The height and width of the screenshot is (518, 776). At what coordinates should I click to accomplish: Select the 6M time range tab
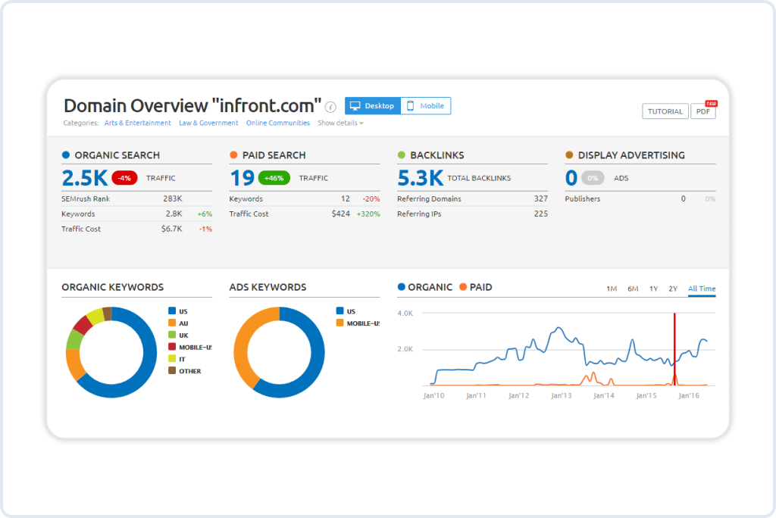633,289
